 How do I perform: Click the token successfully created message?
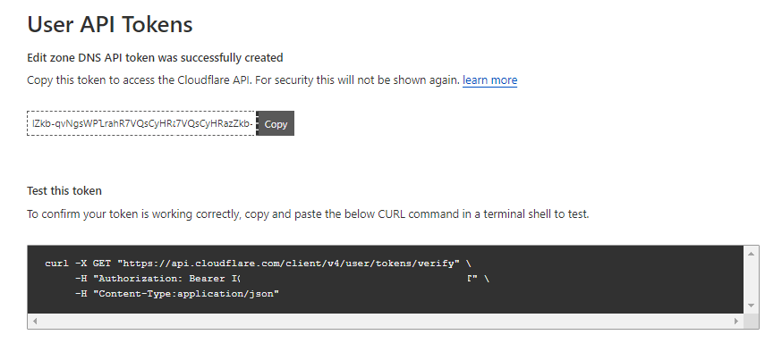(x=155, y=57)
